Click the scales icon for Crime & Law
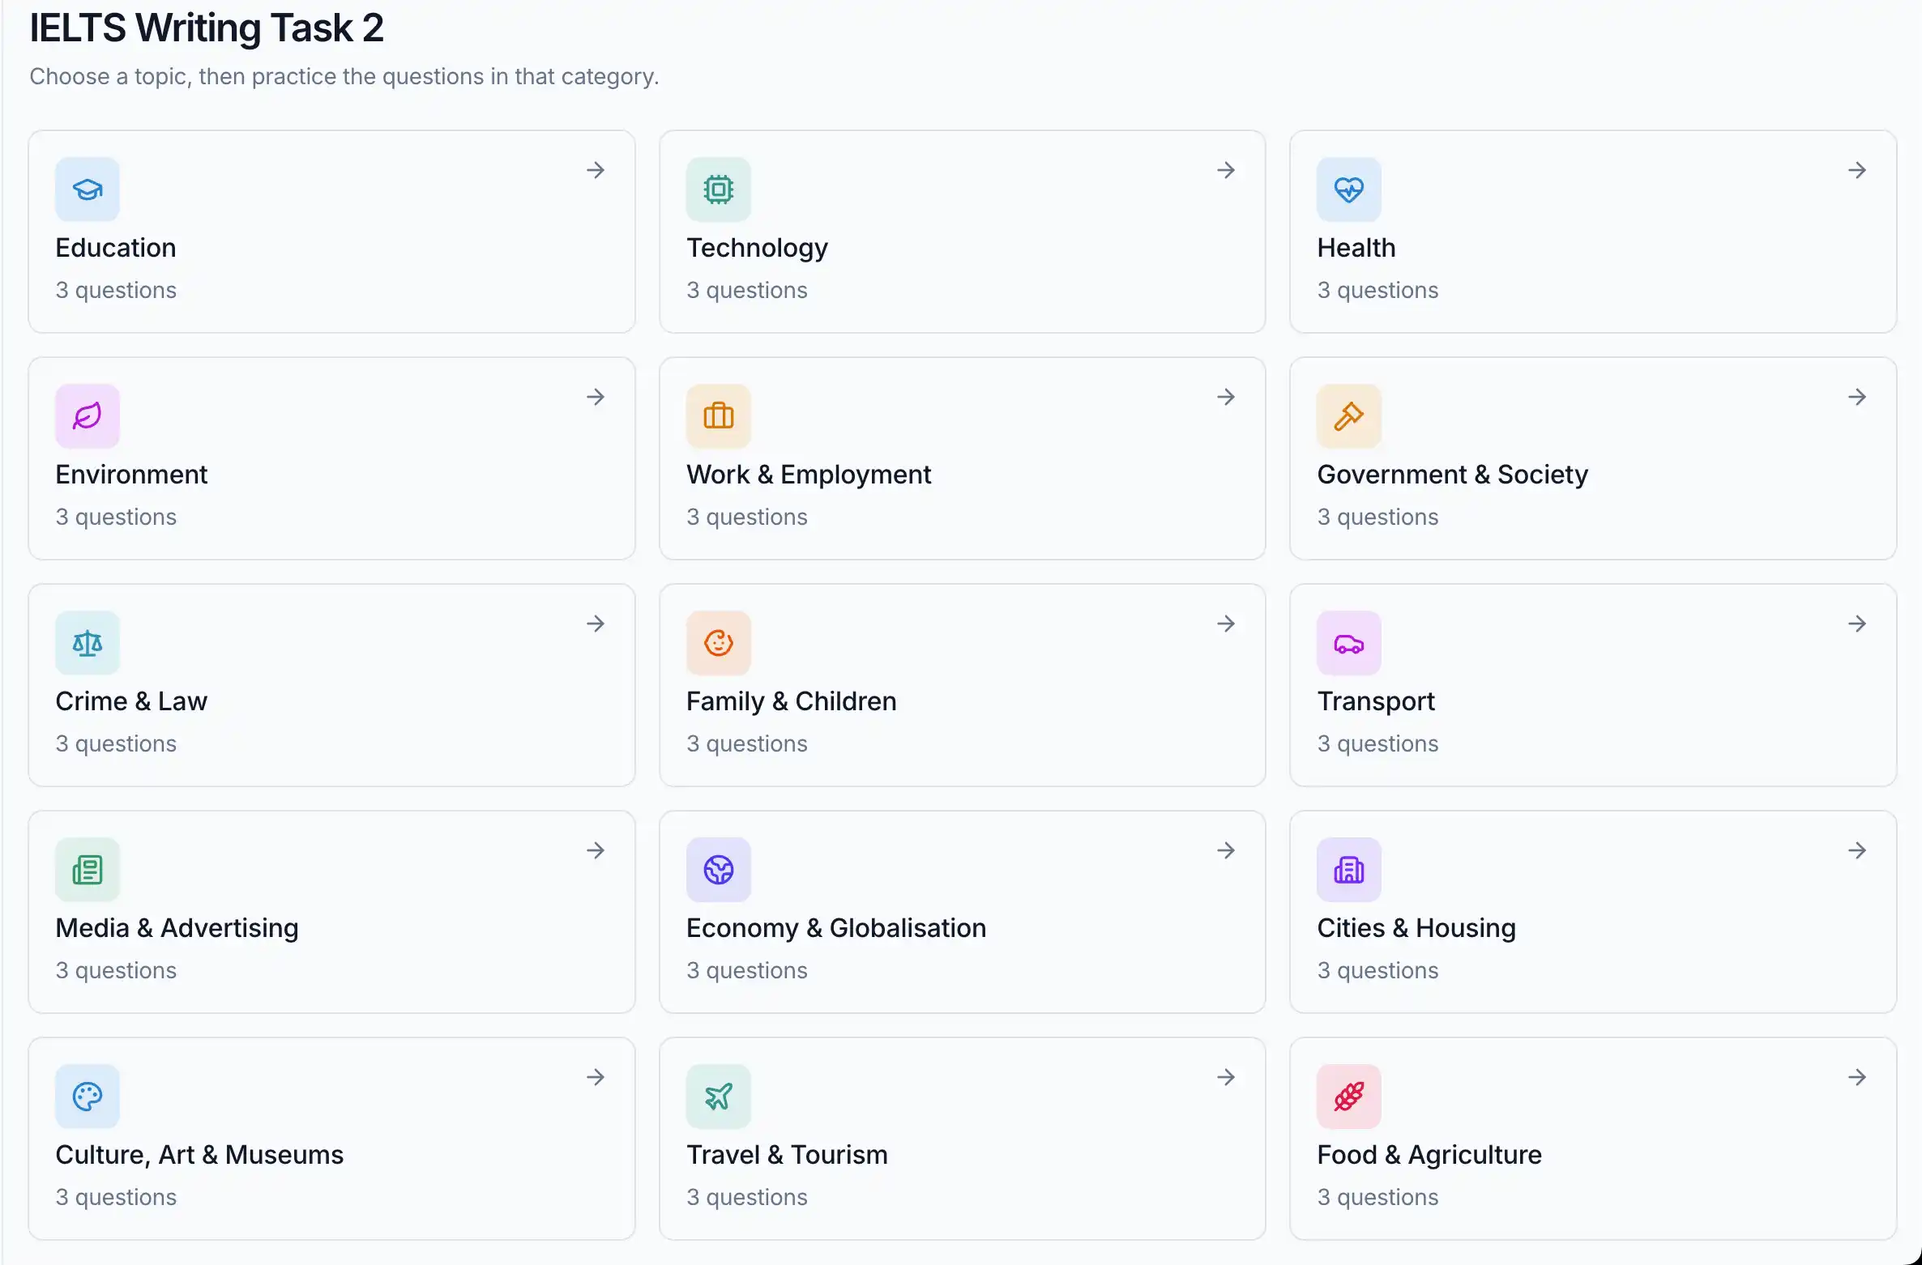 [x=88, y=643]
